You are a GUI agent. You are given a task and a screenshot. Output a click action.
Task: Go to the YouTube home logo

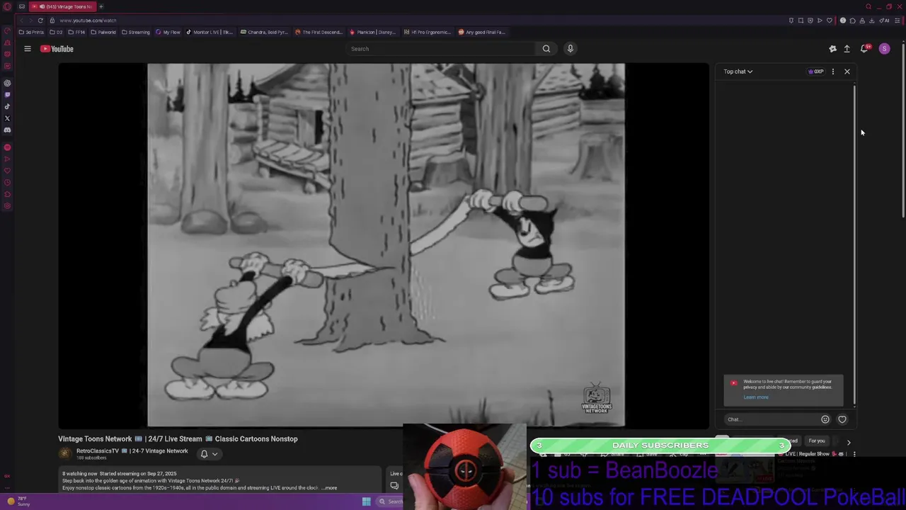point(57,49)
